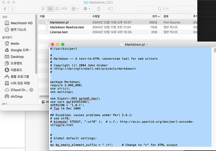Open 응용 프로그램 in the sidebar
The image size is (216, 151).
17,76
